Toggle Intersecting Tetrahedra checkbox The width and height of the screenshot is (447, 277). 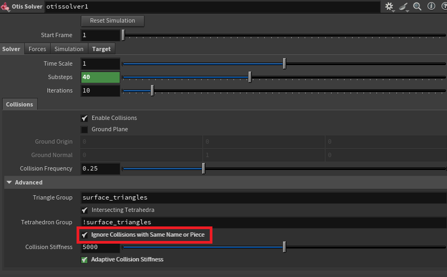tap(85, 210)
